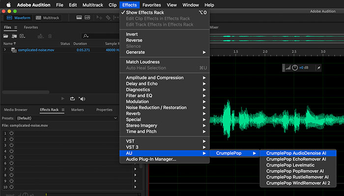Toggle power for effects slot 1
344x196 pixels.
11,133
